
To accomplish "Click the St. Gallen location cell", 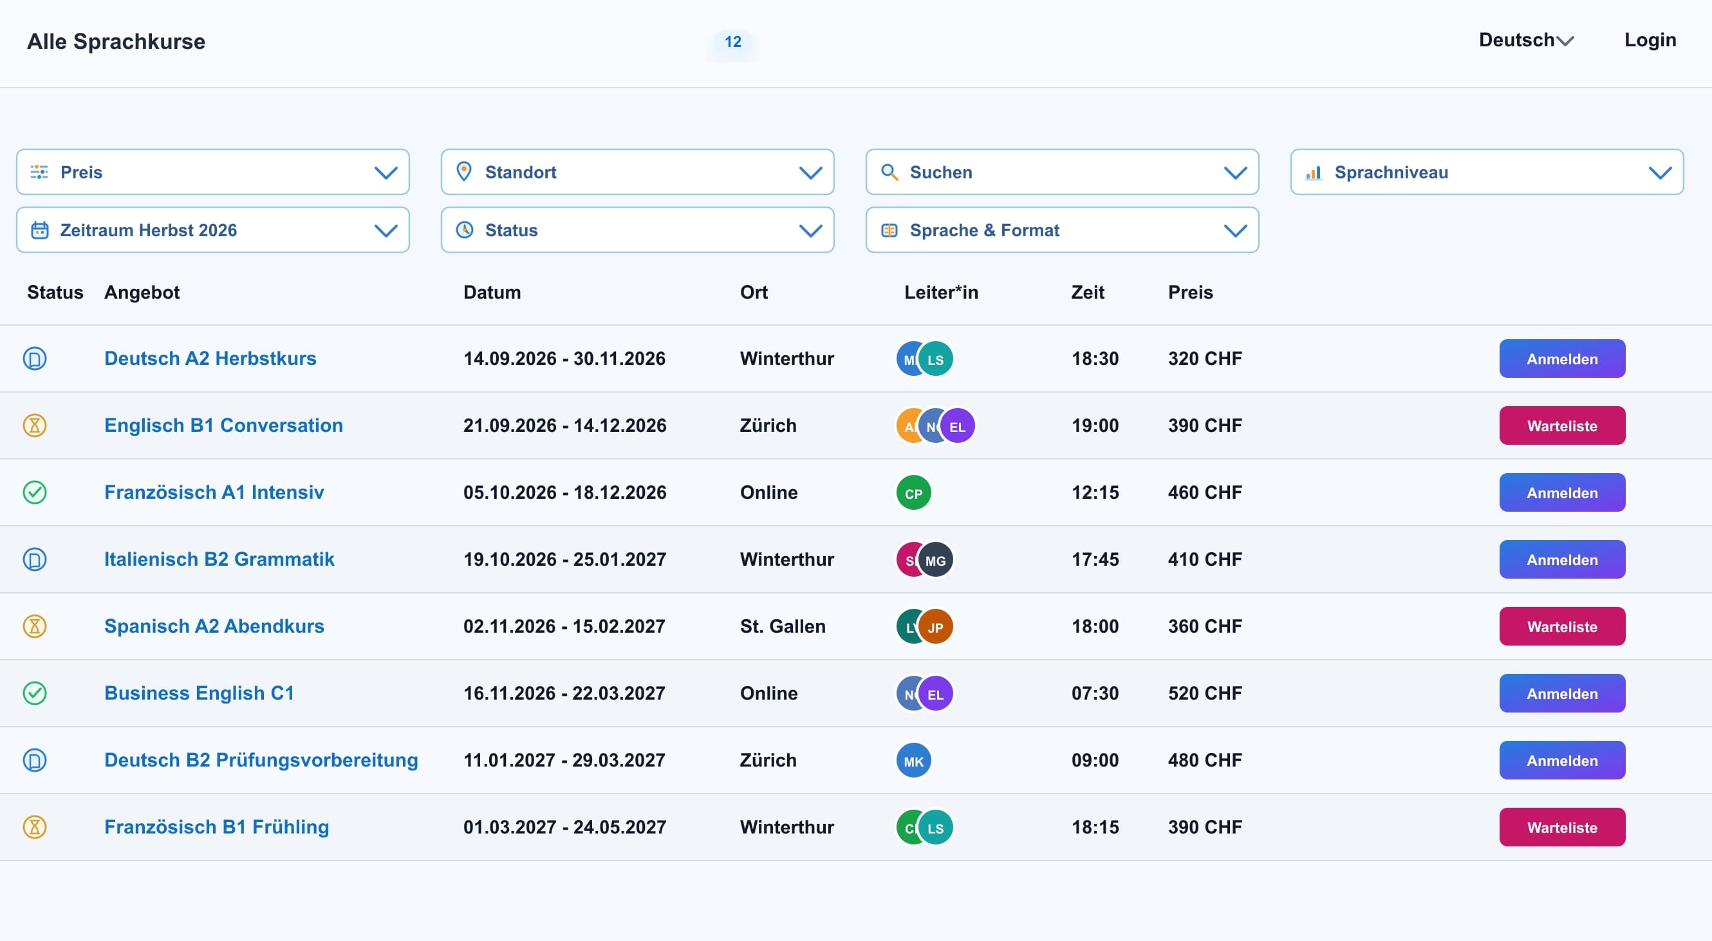I will [783, 627].
